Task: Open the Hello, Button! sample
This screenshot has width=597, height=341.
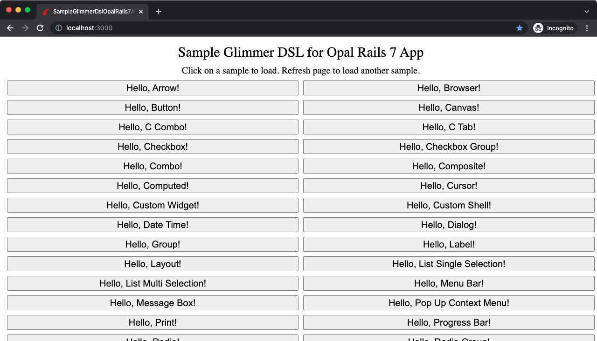Action: pos(153,107)
